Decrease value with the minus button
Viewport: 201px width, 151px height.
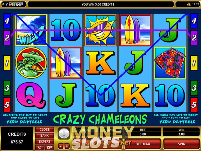click(x=61, y=146)
